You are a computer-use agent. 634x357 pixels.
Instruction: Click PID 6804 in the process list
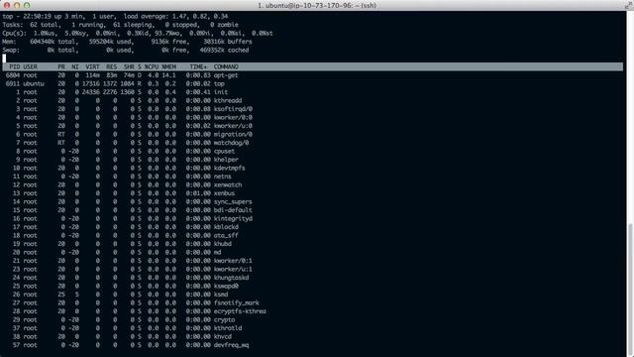point(13,75)
